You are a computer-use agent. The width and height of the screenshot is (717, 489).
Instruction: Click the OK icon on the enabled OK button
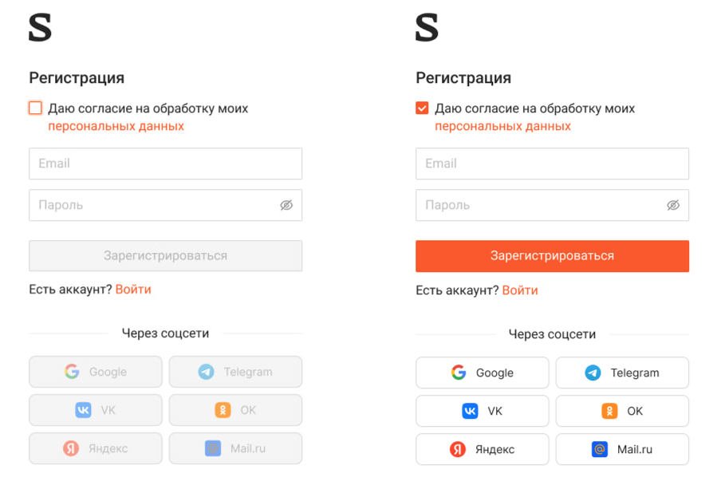coord(609,411)
